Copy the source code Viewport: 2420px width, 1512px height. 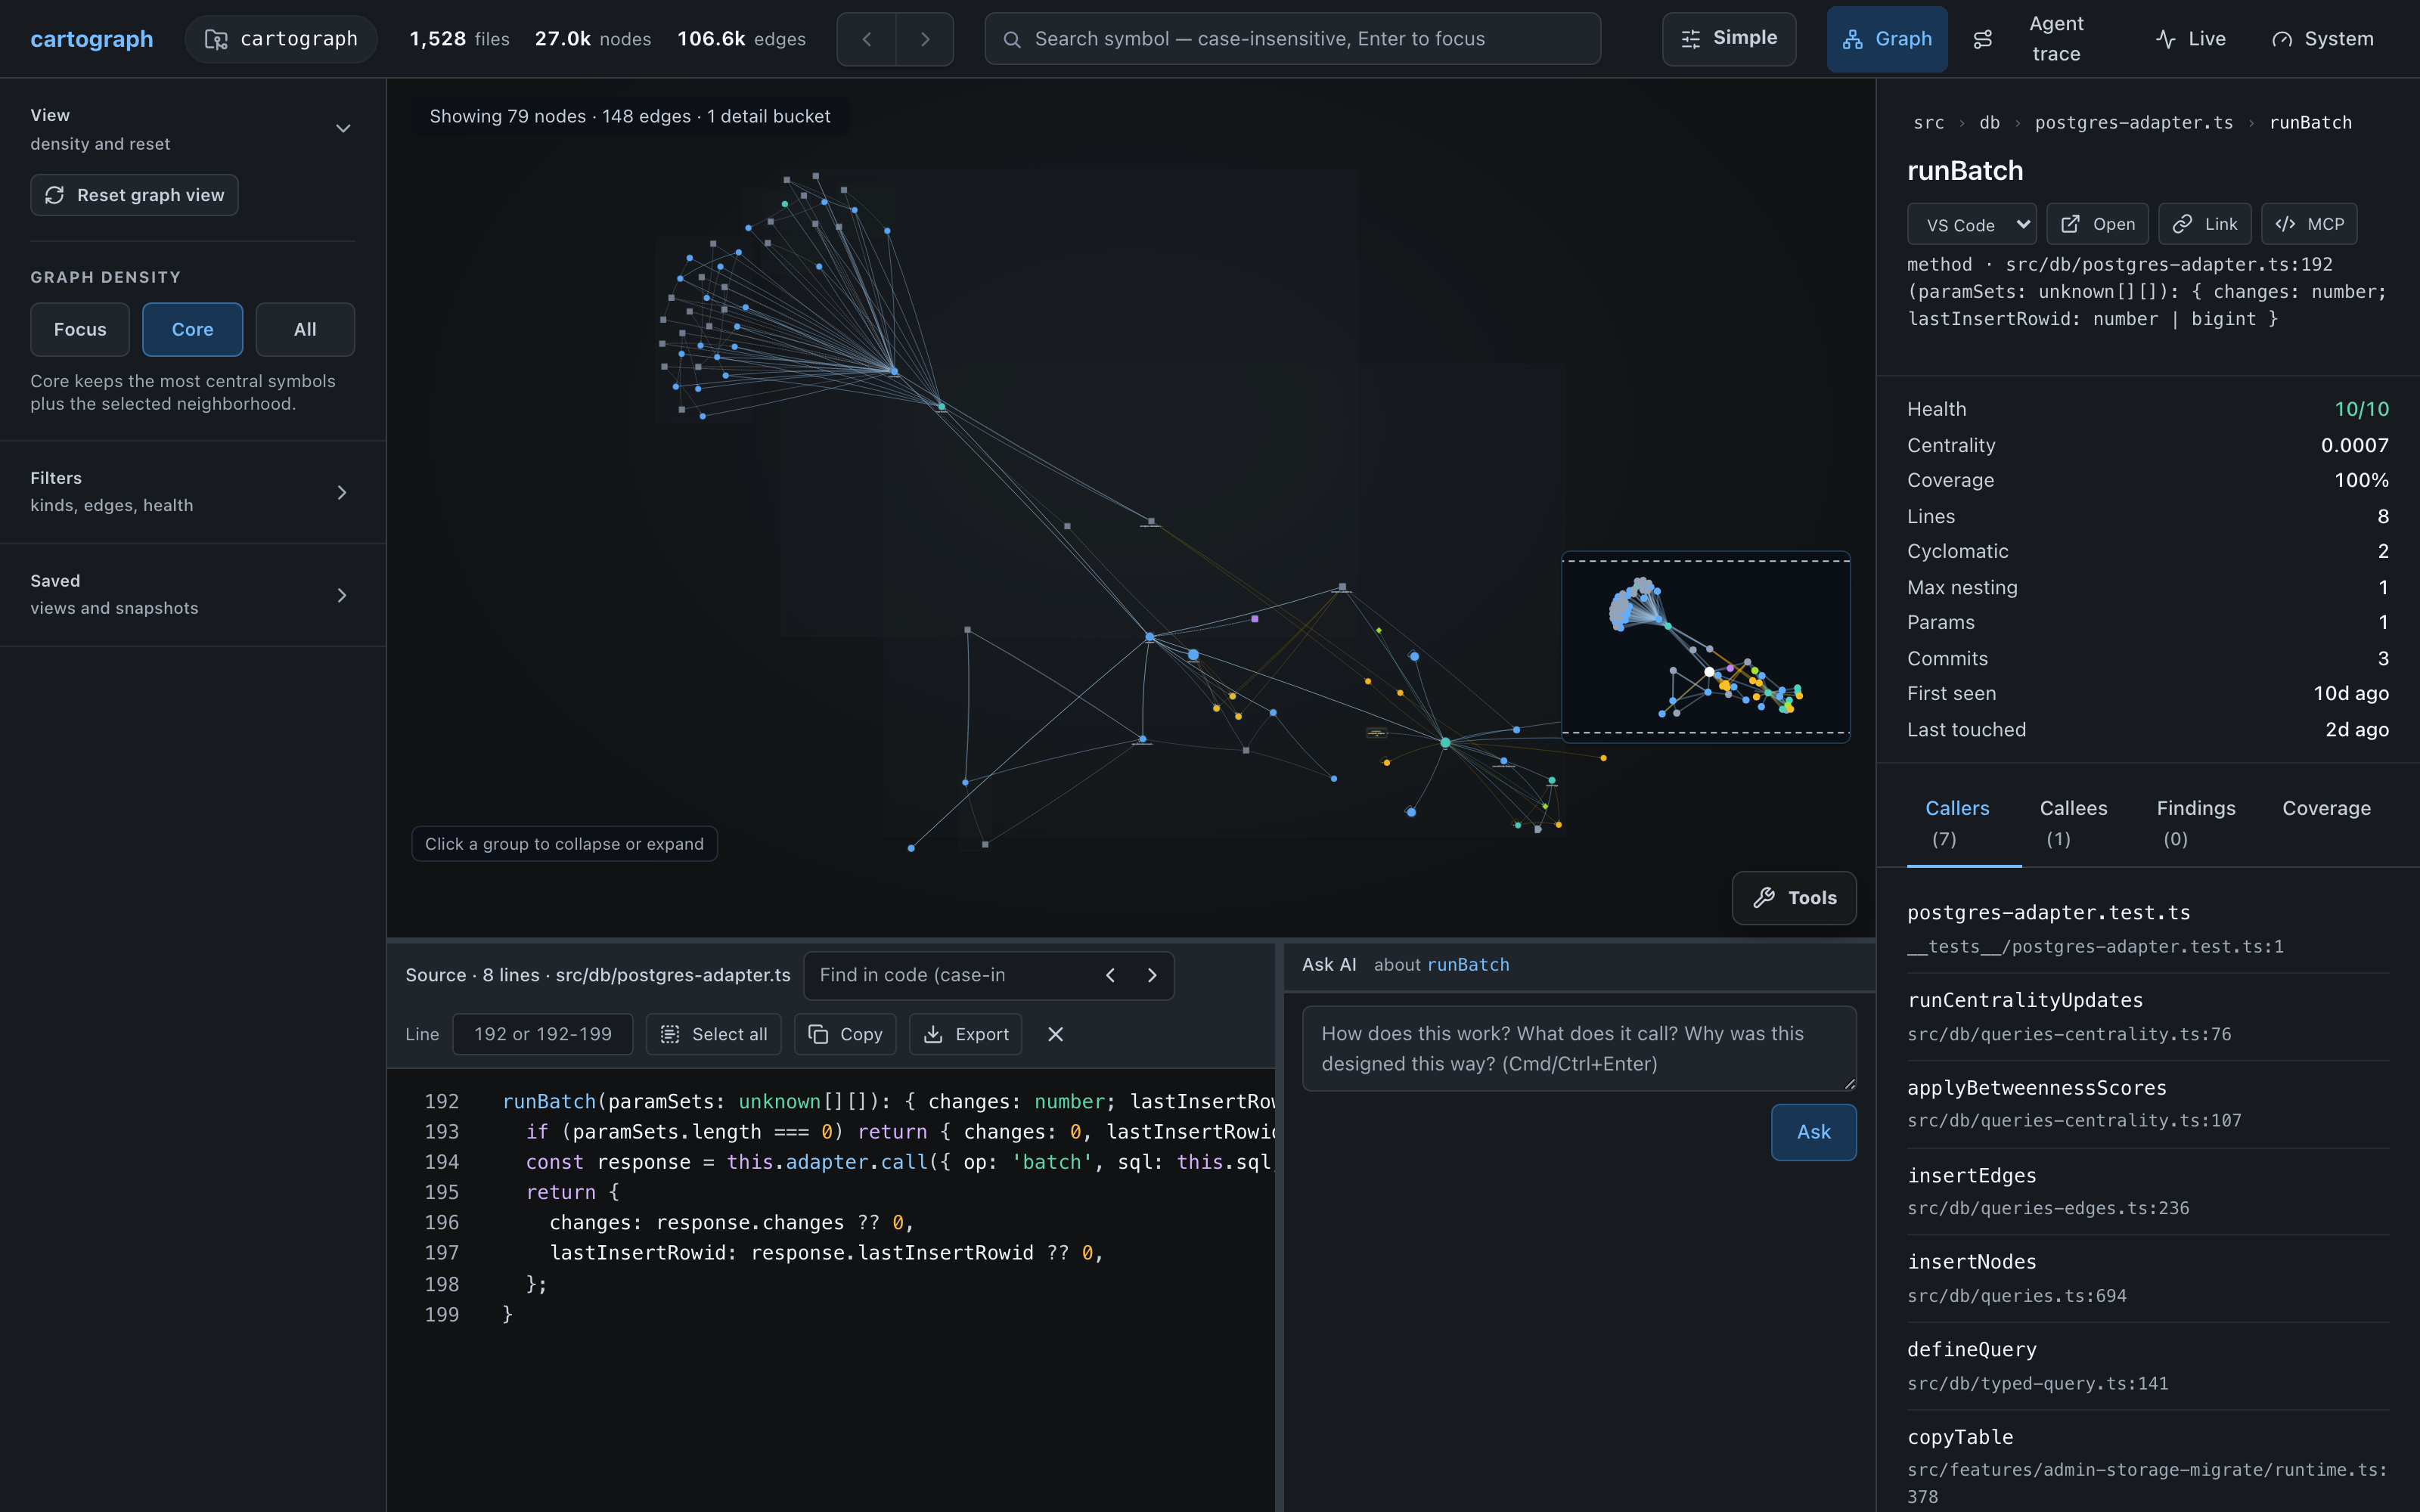pyautogui.click(x=845, y=1034)
